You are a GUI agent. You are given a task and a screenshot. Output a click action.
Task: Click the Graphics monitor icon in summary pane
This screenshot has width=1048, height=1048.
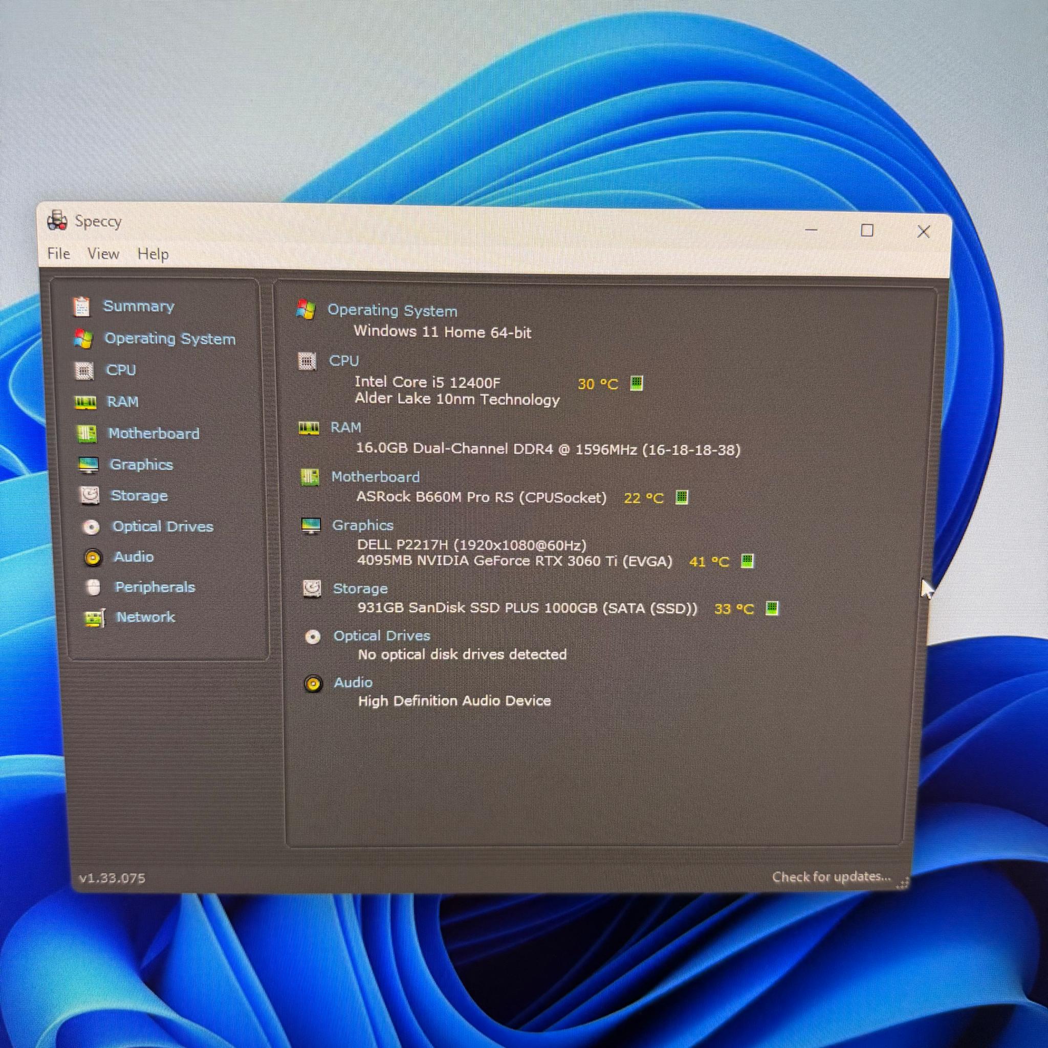pyautogui.click(x=311, y=526)
